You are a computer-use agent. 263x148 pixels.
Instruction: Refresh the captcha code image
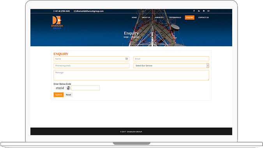(68, 88)
